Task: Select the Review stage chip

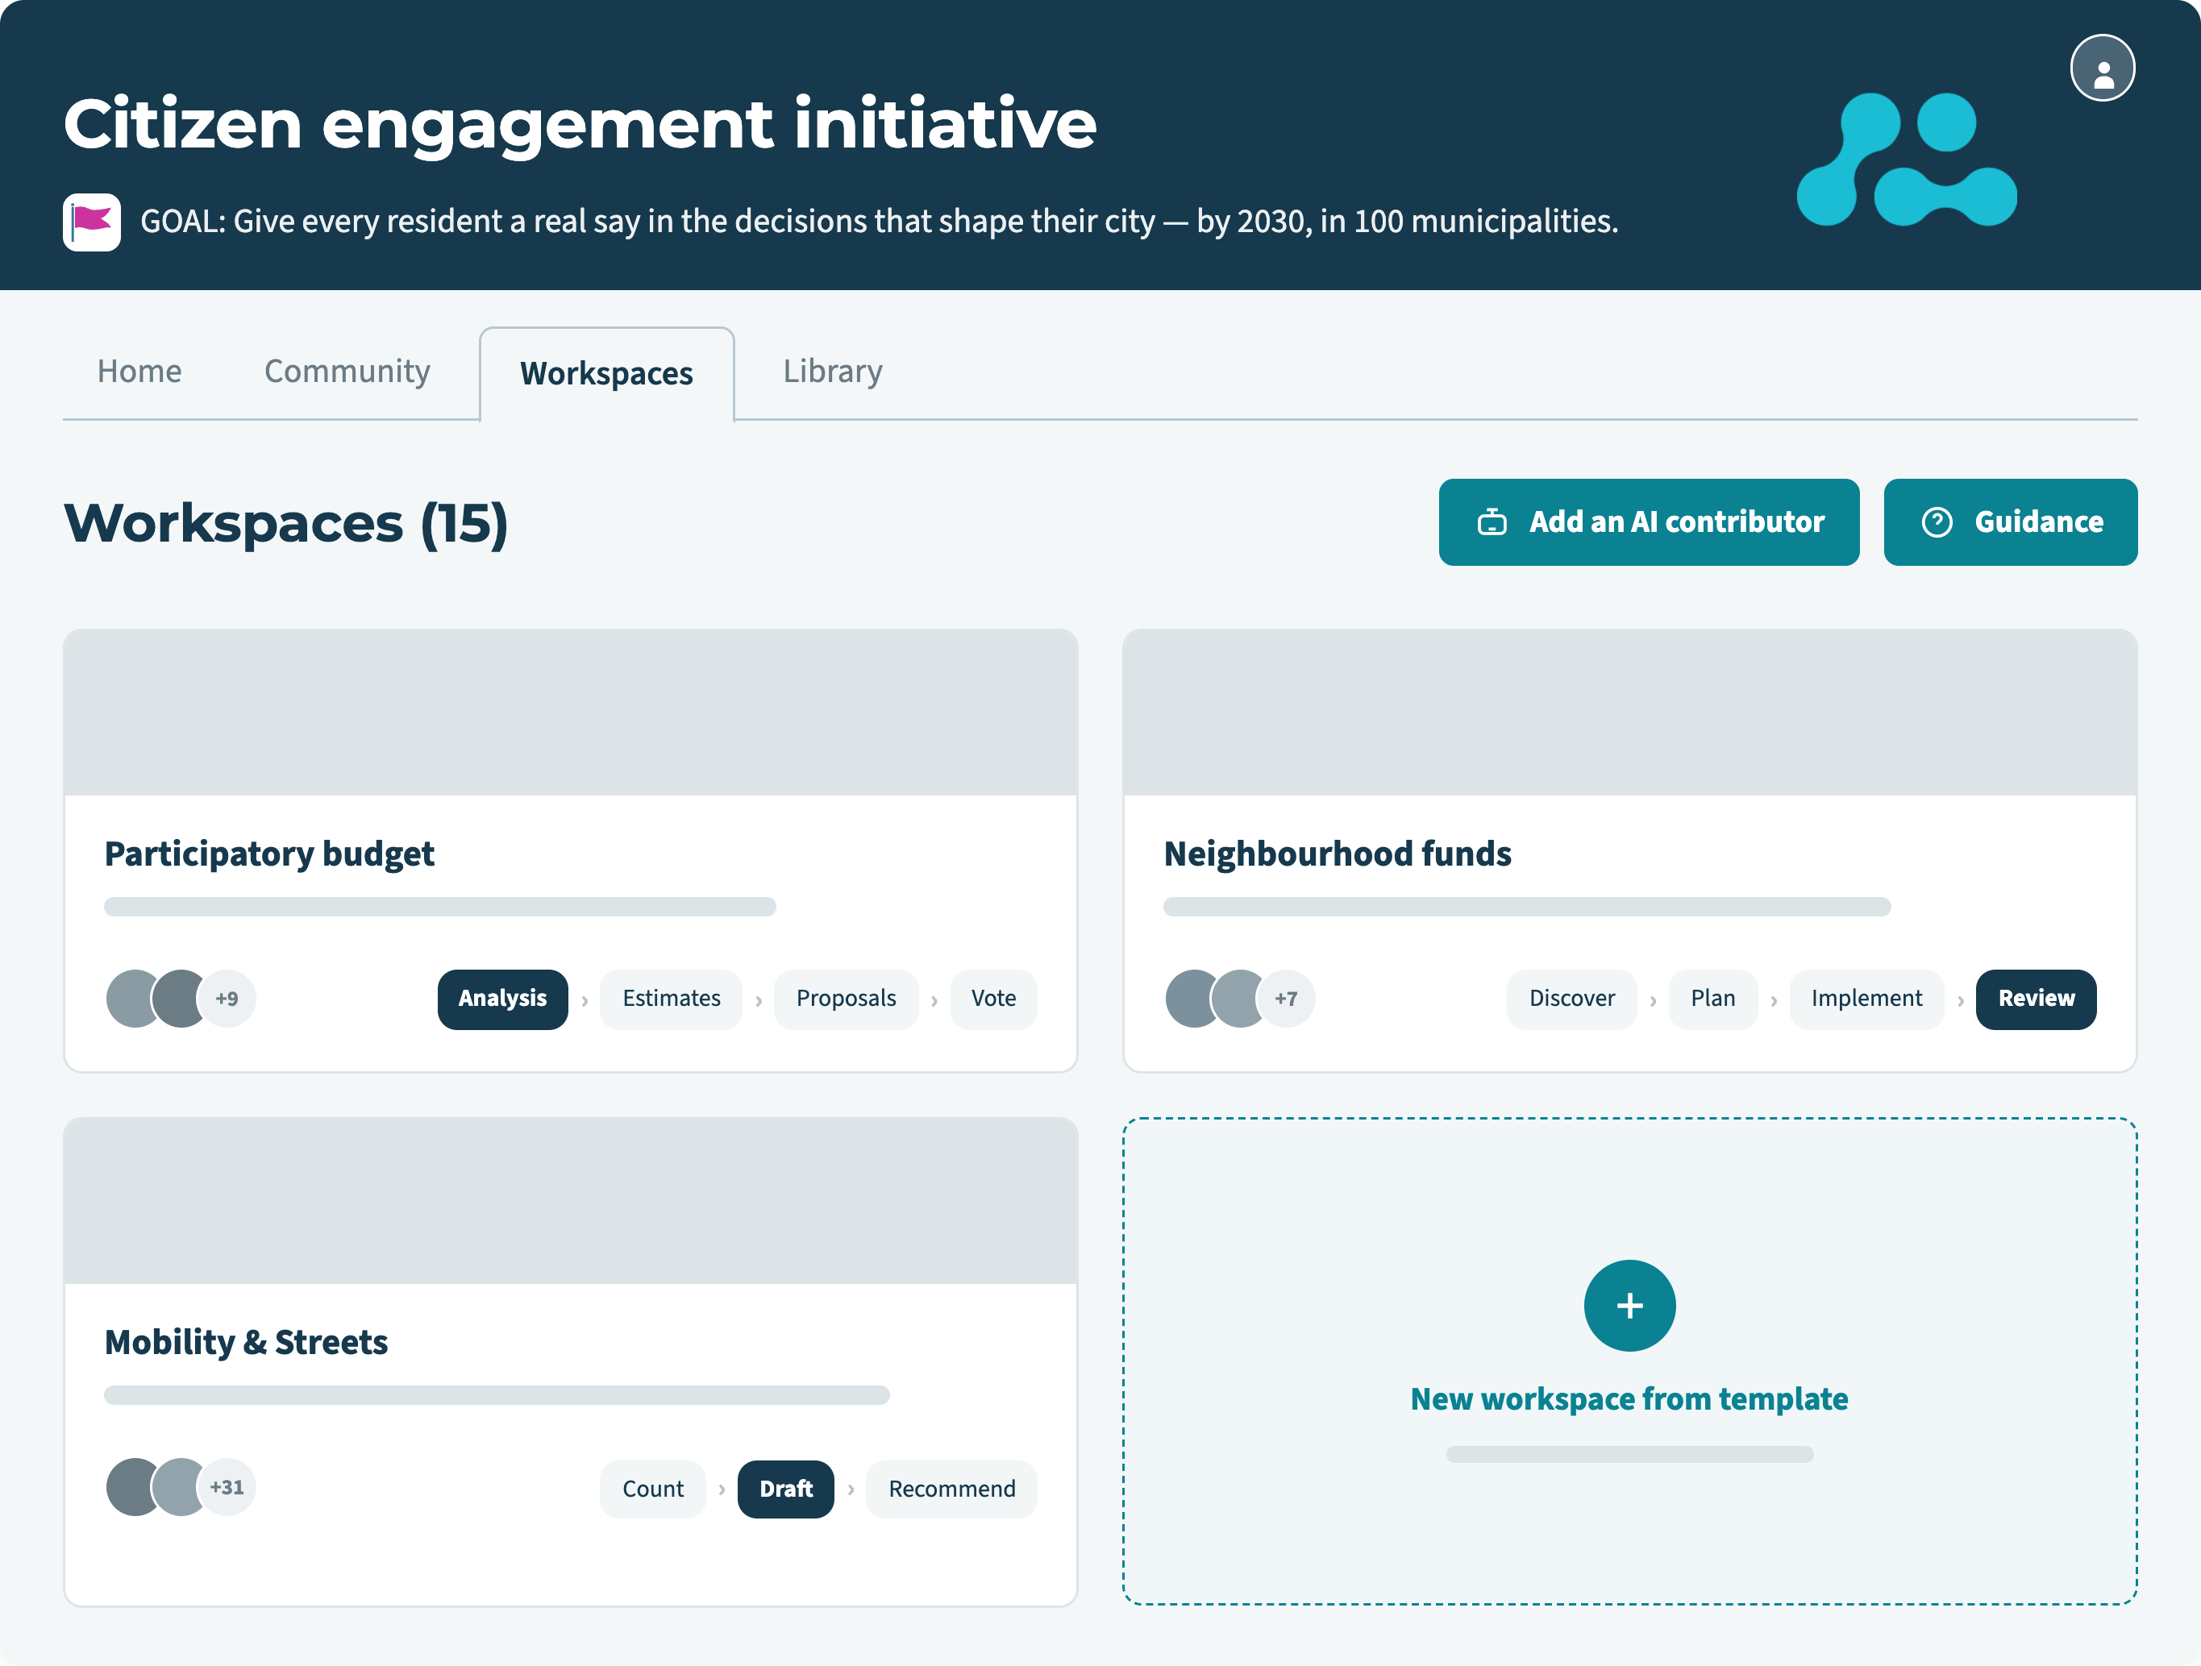Action: [x=2036, y=999]
